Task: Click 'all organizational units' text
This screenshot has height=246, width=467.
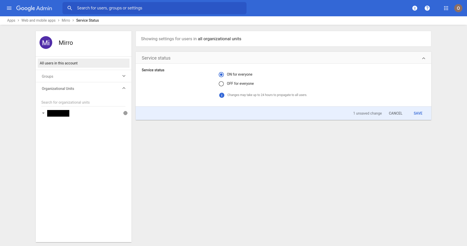Action: pyautogui.click(x=219, y=39)
